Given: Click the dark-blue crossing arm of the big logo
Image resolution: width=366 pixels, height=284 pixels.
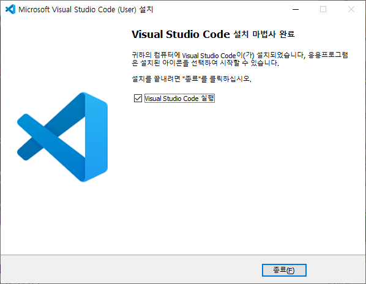Looking at the screenshot, I should click(50, 137).
